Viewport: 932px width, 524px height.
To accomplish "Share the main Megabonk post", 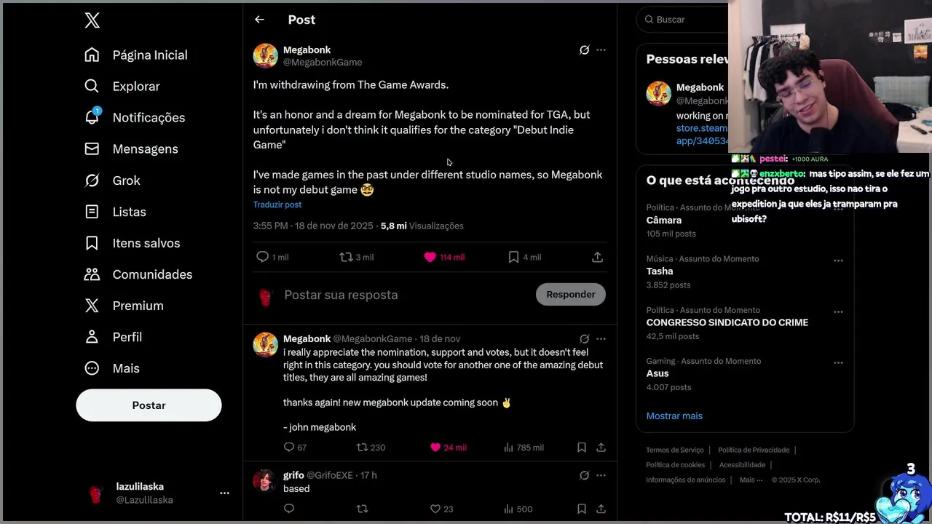I will coord(597,257).
